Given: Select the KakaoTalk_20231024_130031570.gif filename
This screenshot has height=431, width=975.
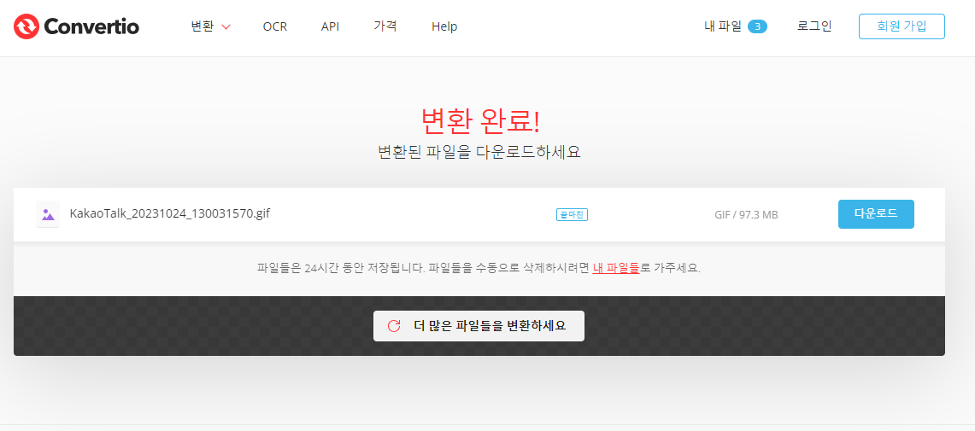Looking at the screenshot, I should (x=170, y=213).
